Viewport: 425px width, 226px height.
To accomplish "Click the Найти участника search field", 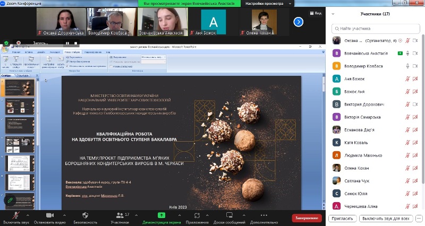I will [376, 29].
